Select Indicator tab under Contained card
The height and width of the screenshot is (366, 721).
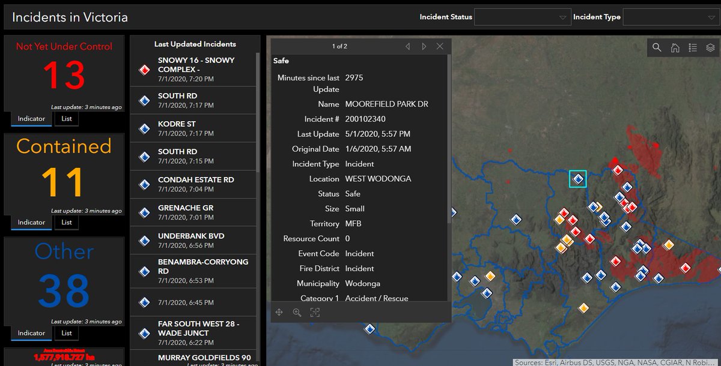31,223
